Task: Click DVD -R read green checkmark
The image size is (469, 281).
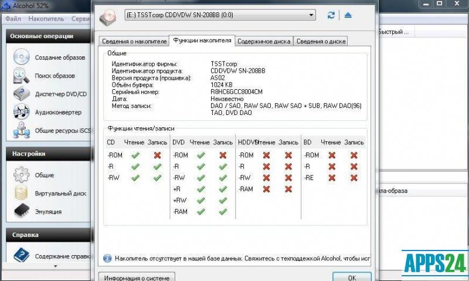Action: tap(200, 167)
